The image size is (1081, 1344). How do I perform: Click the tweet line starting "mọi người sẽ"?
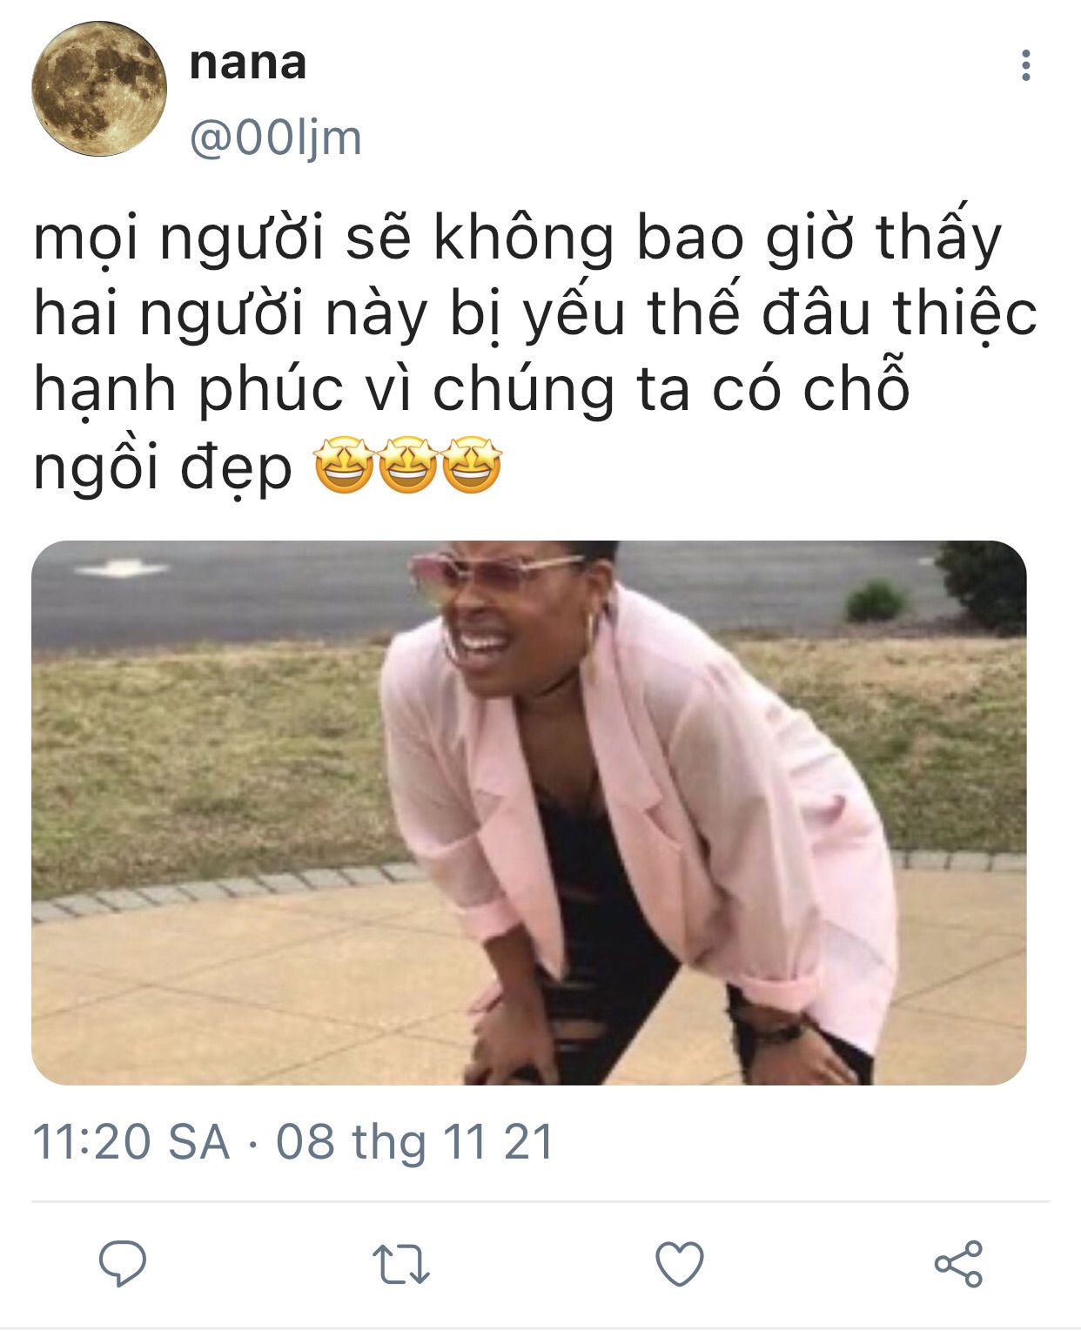coord(518,238)
